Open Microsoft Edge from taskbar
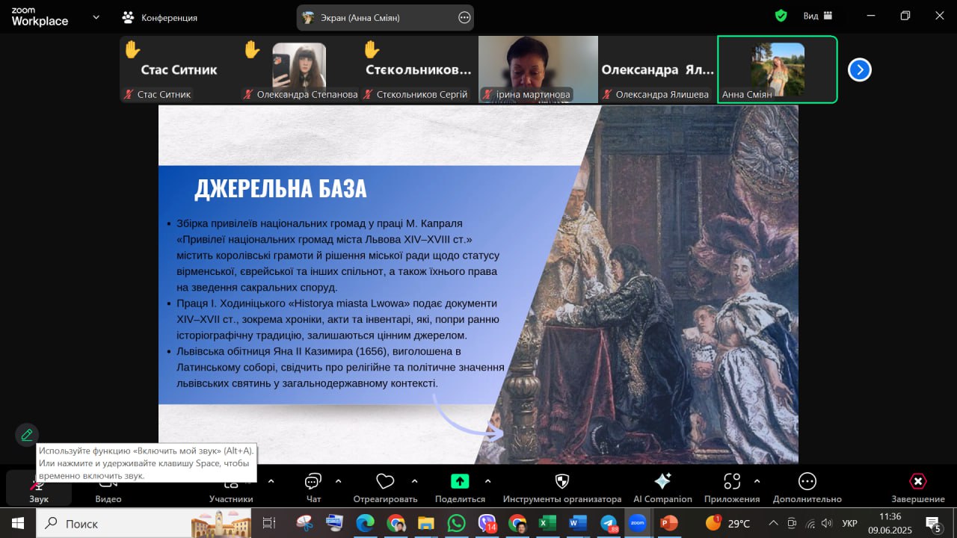Image resolution: width=957 pixels, height=538 pixels. point(365,523)
